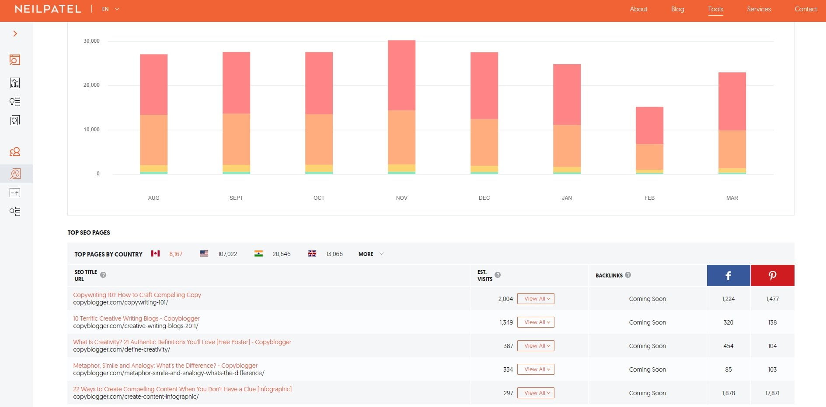Screen dimensions: 826x407
Task: Expand View All for Copywriting 101 row
Action: pos(536,299)
